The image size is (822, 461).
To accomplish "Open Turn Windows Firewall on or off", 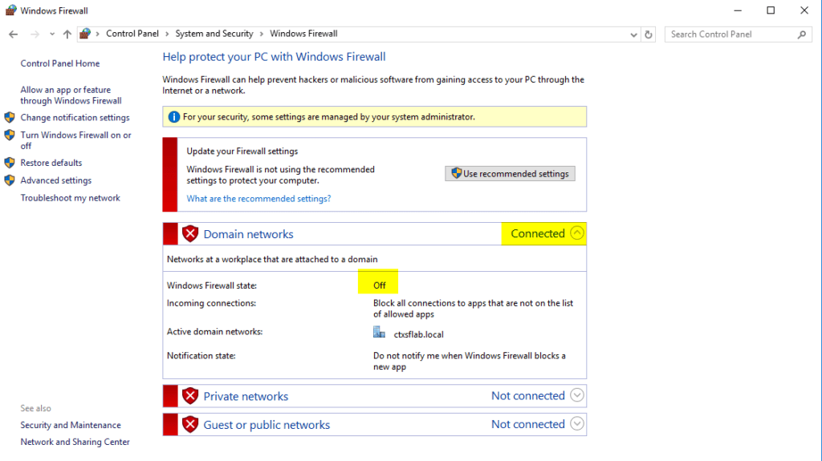I will click(x=75, y=140).
